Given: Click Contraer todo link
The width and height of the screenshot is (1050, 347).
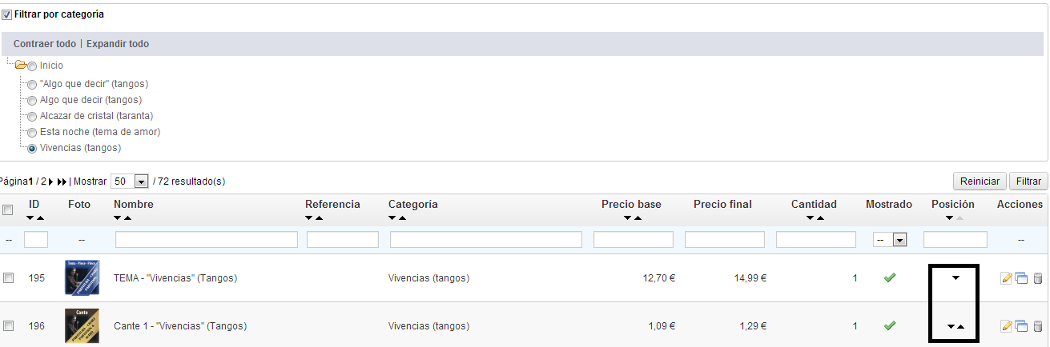Looking at the screenshot, I should [x=44, y=44].
